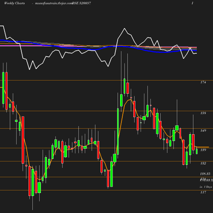Click the 117 price axis label

pos(203,192)
